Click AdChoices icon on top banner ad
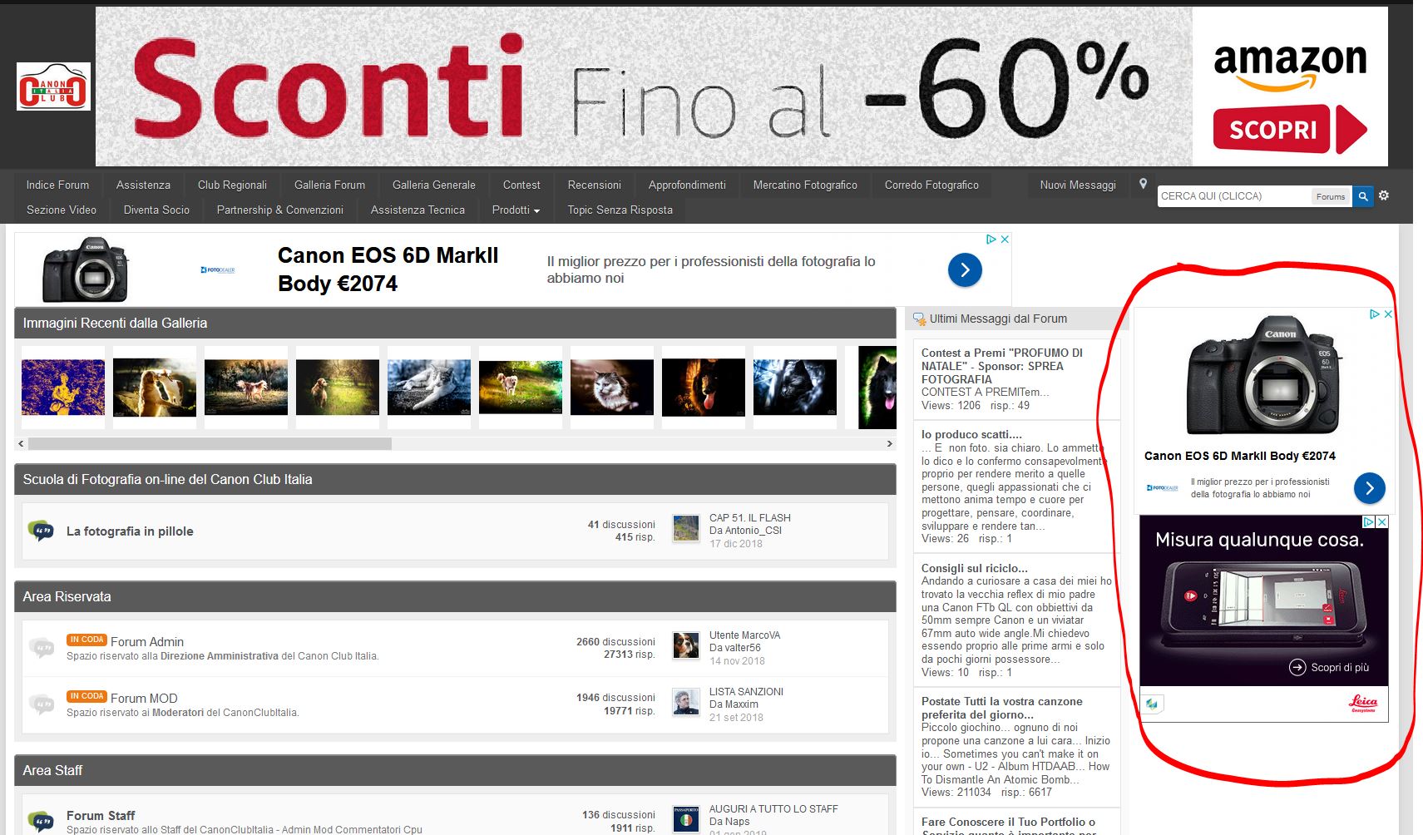 (x=991, y=240)
